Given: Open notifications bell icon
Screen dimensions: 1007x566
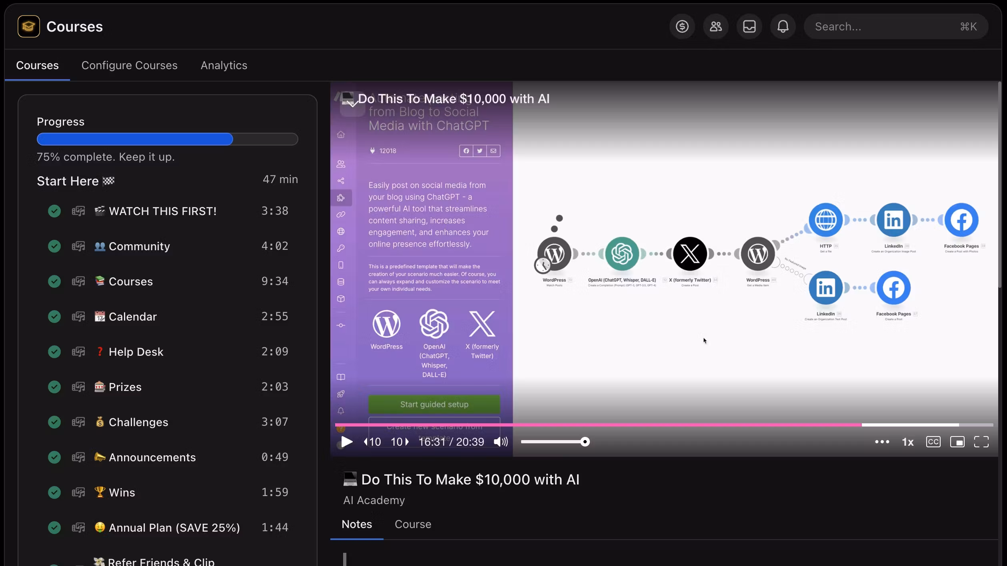Looking at the screenshot, I should coord(783,26).
